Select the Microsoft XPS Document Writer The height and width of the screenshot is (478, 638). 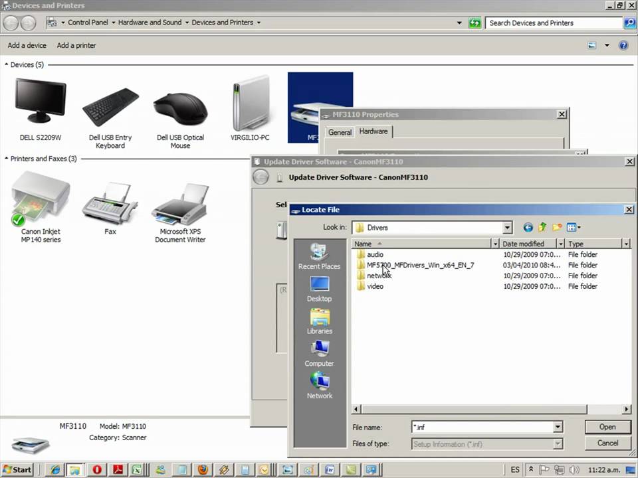(180, 213)
